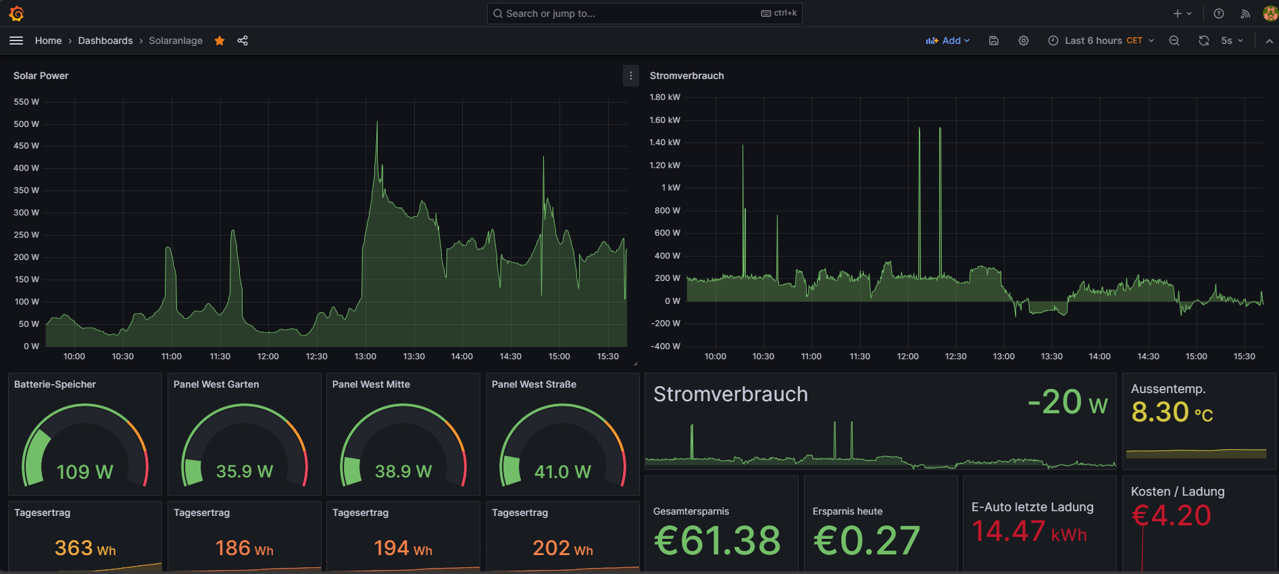The width and height of the screenshot is (1279, 574).
Task: Open the user profile avatar
Action: [x=1270, y=14]
